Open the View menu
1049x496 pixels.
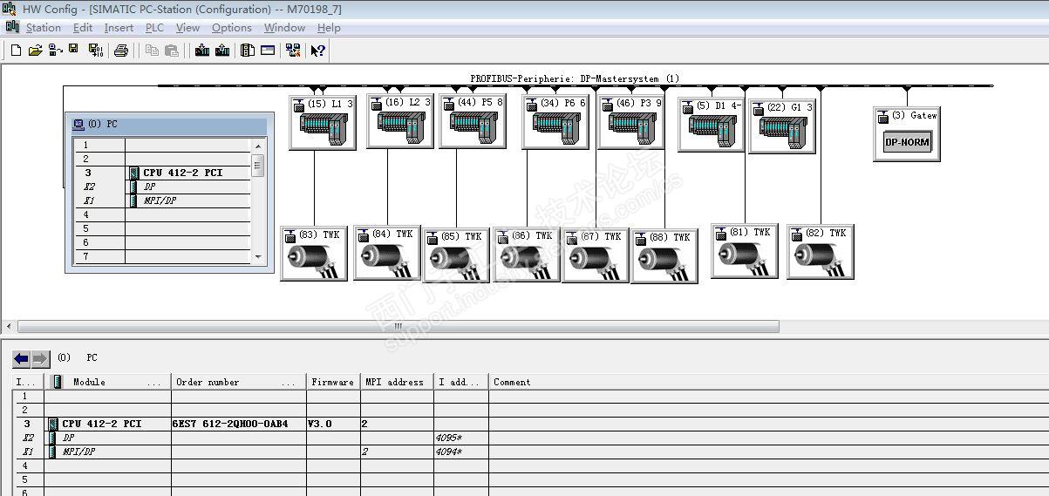[187, 28]
